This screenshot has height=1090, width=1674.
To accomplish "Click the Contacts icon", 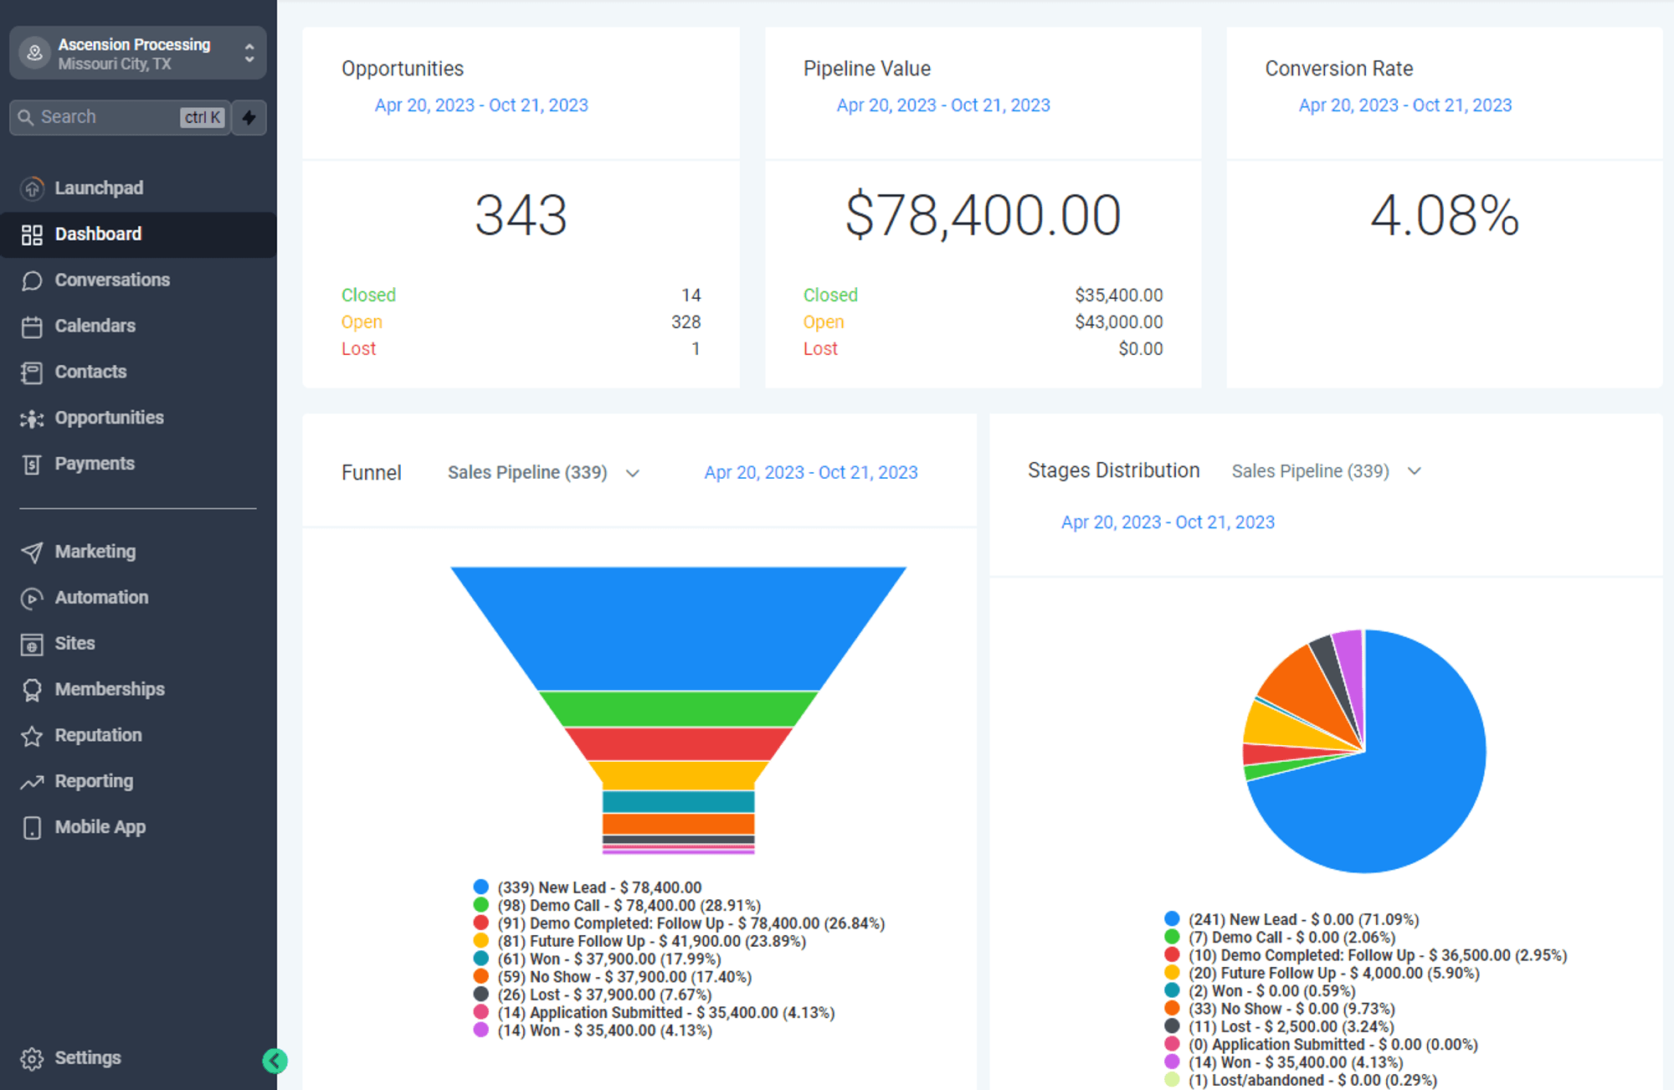I will (x=32, y=373).
